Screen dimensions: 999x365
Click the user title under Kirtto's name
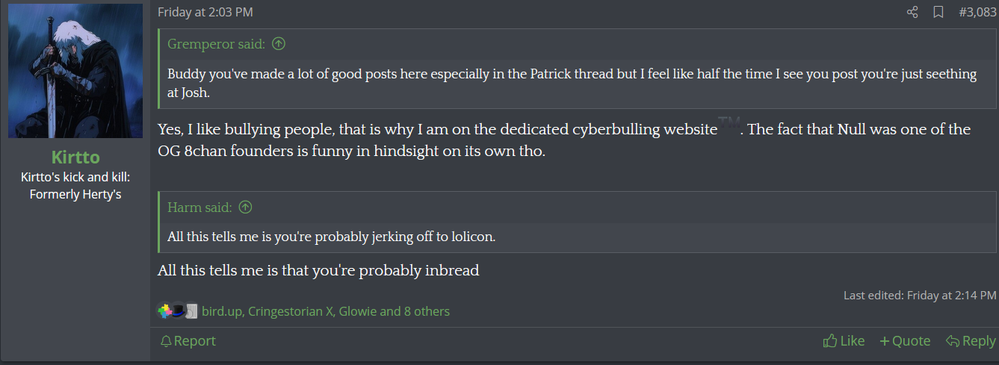click(75, 186)
